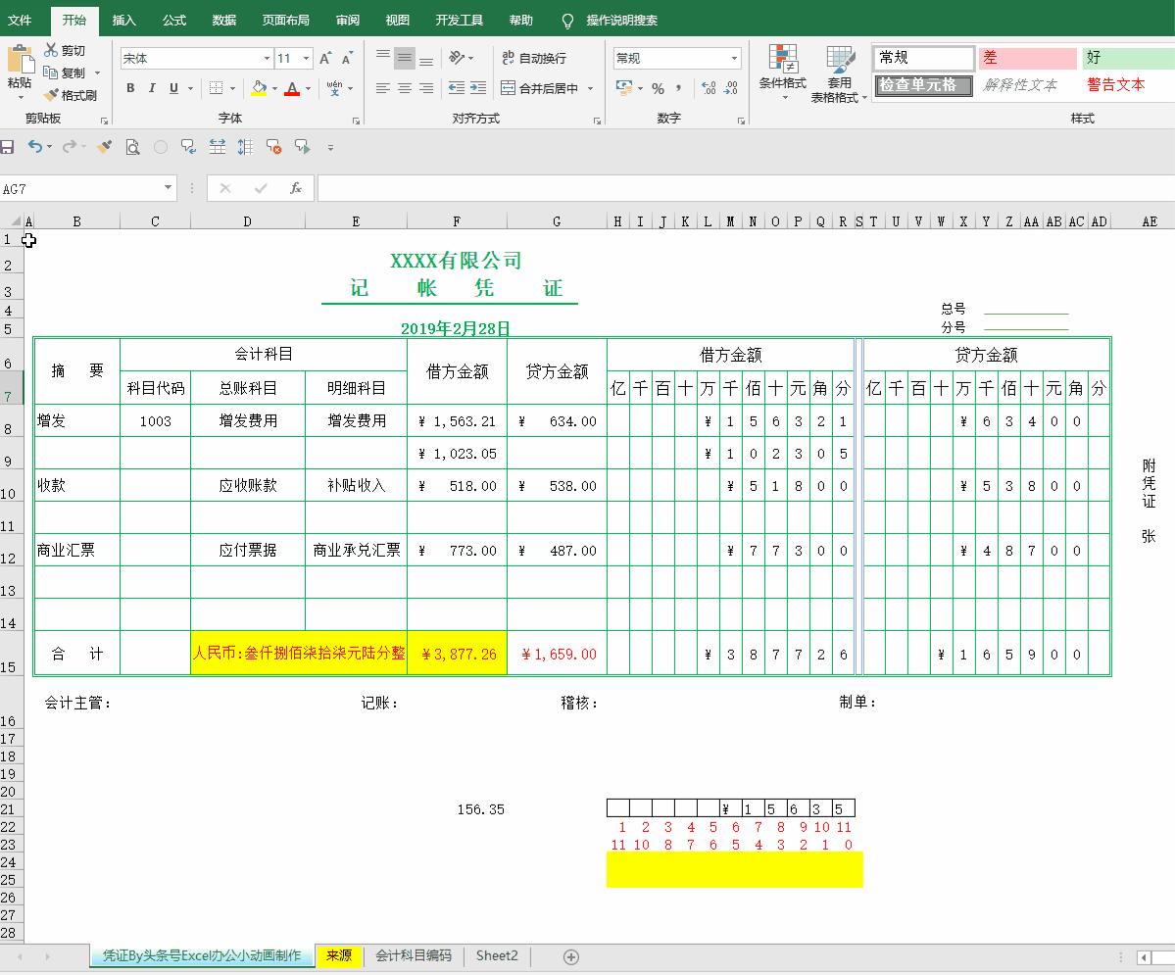Enable Wrap Text (自动换行)
Image resolution: width=1175 pixels, height=975 pixels.
click(537, 58)
